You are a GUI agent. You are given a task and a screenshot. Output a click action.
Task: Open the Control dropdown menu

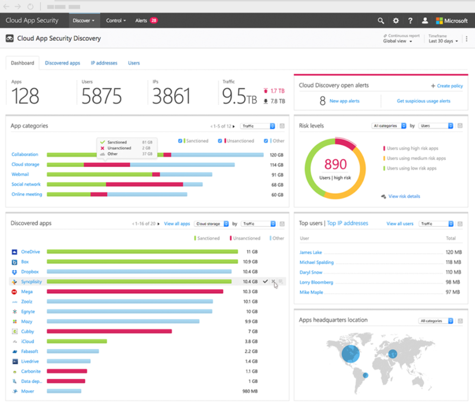(x=116, y=20)
